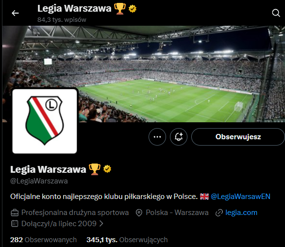Viewport: 285px width, 247px height.
Task: Toggle the Obserwujesz following button
Action: pyautogui.click(x=238, y=137)
